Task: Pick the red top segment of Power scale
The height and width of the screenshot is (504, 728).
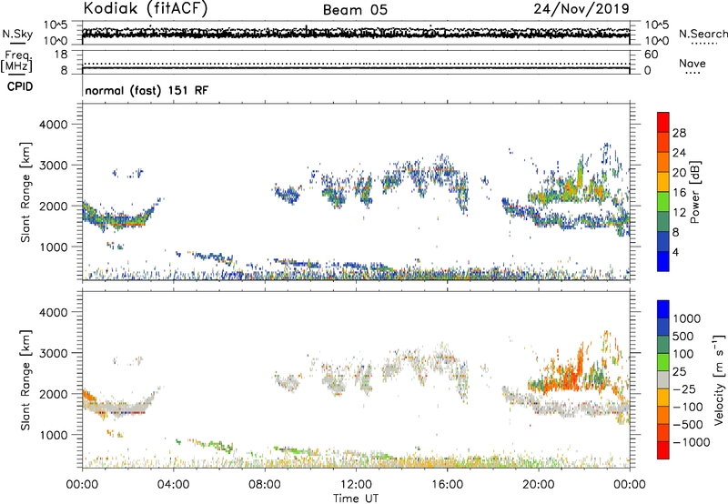Action: click(x=663, y=122)
